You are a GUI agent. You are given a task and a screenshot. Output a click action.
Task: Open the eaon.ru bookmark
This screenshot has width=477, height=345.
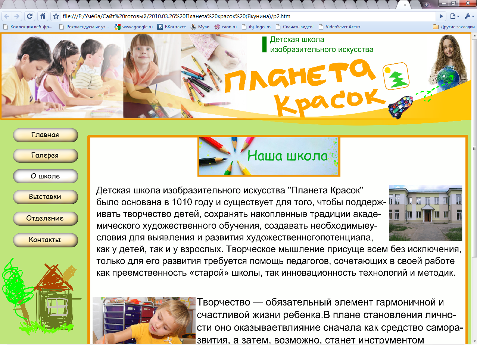[226, 27]
